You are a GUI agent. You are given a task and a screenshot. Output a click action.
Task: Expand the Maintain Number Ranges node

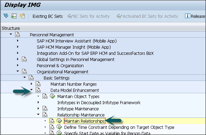coord(31,84)
